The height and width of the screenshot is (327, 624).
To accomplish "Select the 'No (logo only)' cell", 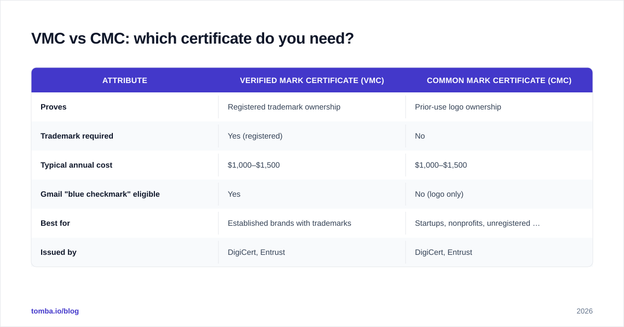I will pyautogui.click(x=439, y=194).
